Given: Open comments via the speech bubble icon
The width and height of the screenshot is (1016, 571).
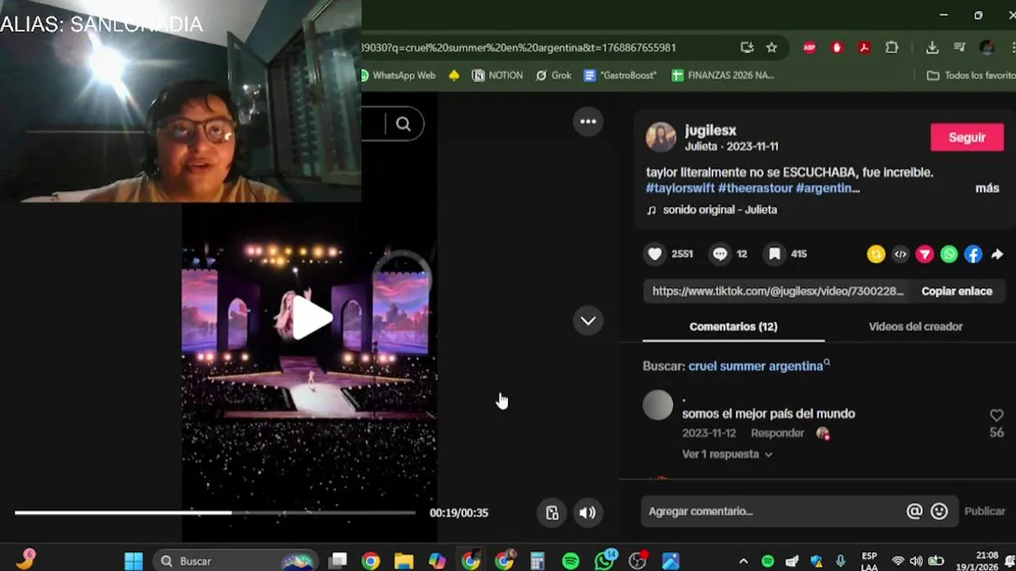Looking at the screenshot, I should tap(720, 254).
